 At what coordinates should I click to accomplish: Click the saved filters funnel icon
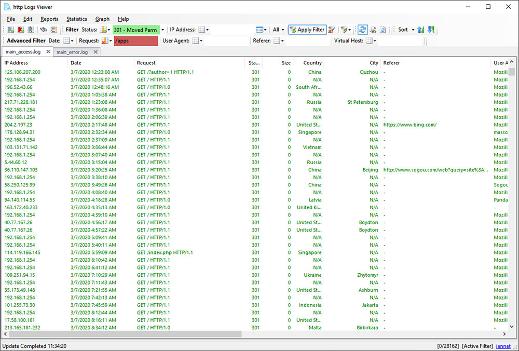344,30
